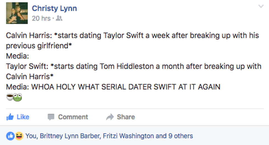The image size is (269, 145).
Task: Open the Christy Lynn profile name link
Action: click(x=54, y=8)
